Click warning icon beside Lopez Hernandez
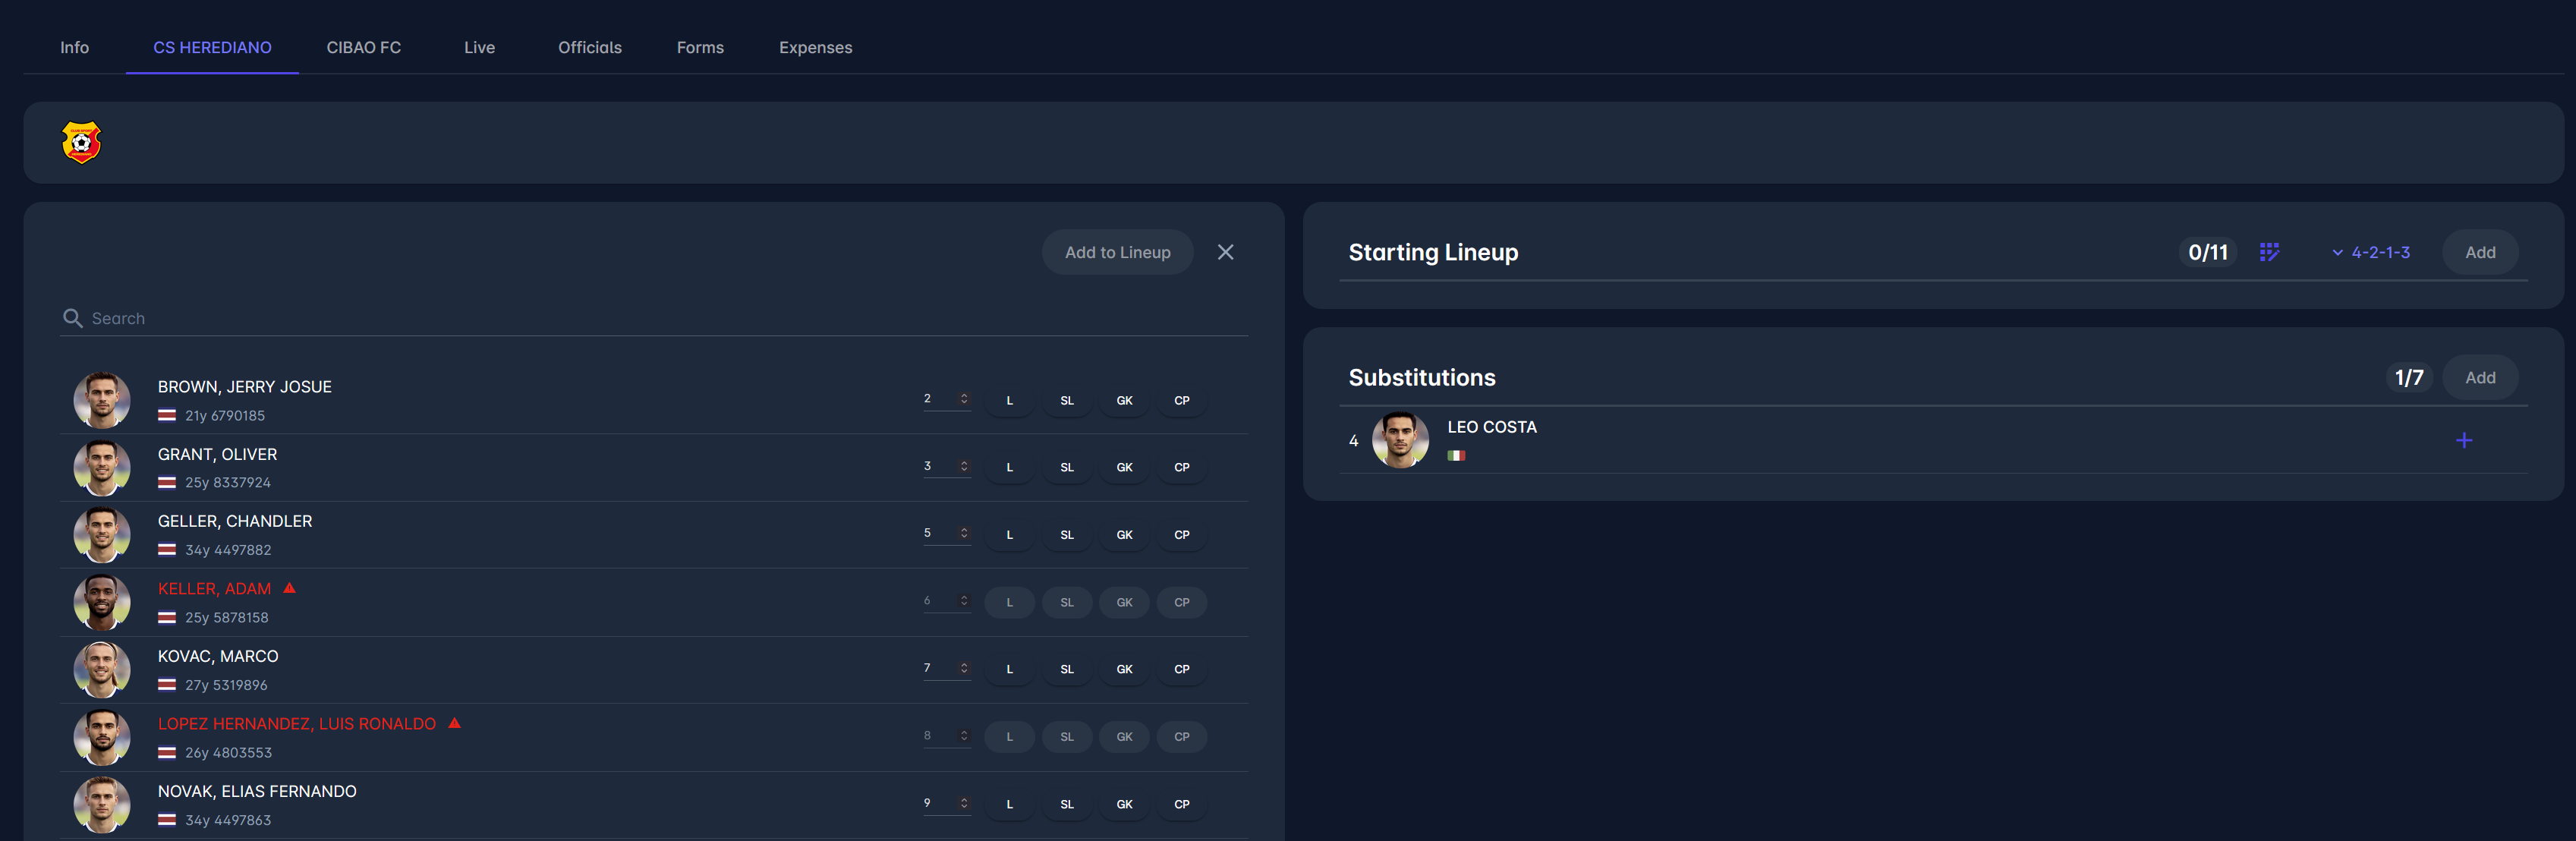2576x841 pixels. [x=455, y=723]
